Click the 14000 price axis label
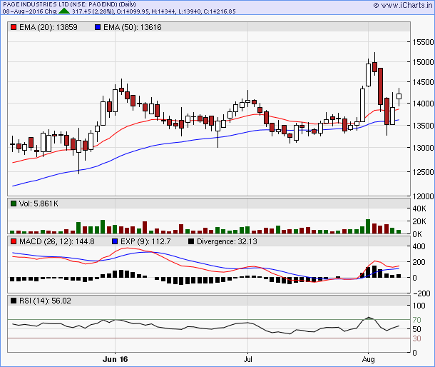This screenshot has height=367, width=435. pos(423,104)
